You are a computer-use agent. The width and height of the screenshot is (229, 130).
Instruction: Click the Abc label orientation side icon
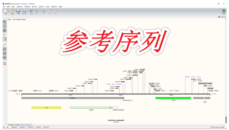[4, 49]
